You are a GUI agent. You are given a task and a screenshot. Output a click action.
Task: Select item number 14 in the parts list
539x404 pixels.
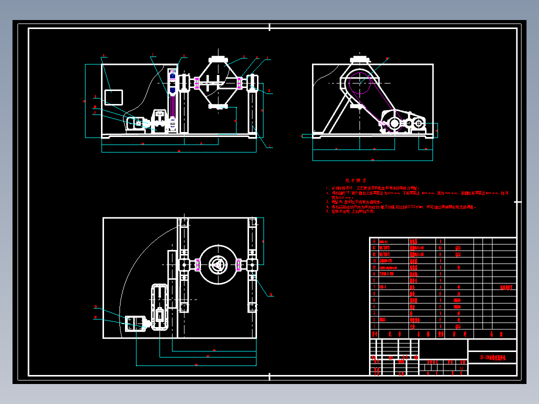pos(374,241)
